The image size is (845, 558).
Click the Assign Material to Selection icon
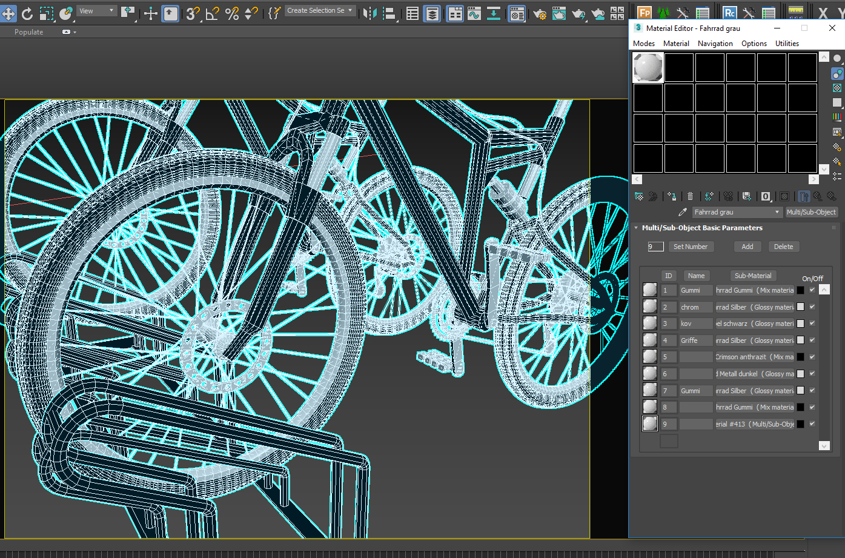click(672, 196)
